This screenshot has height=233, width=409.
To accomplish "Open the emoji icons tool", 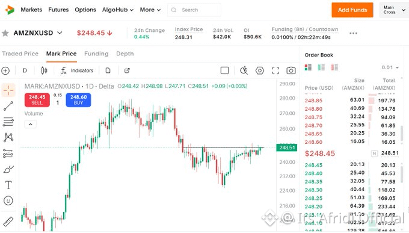I will (8, 200).
